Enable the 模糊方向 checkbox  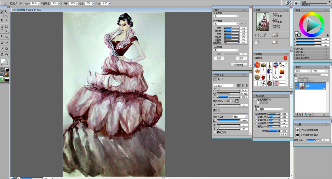tap(215, 132)
